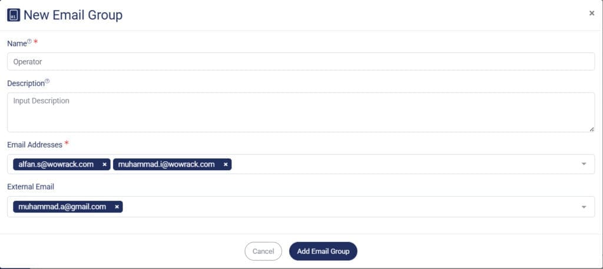This screenshot has width=603, height=269.
Task: Expand the Email Addresses dropdown arrow
Action: [x=584, y=164]
